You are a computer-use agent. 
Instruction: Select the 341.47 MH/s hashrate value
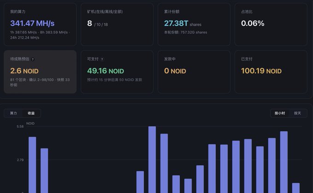tap(32, 23)
